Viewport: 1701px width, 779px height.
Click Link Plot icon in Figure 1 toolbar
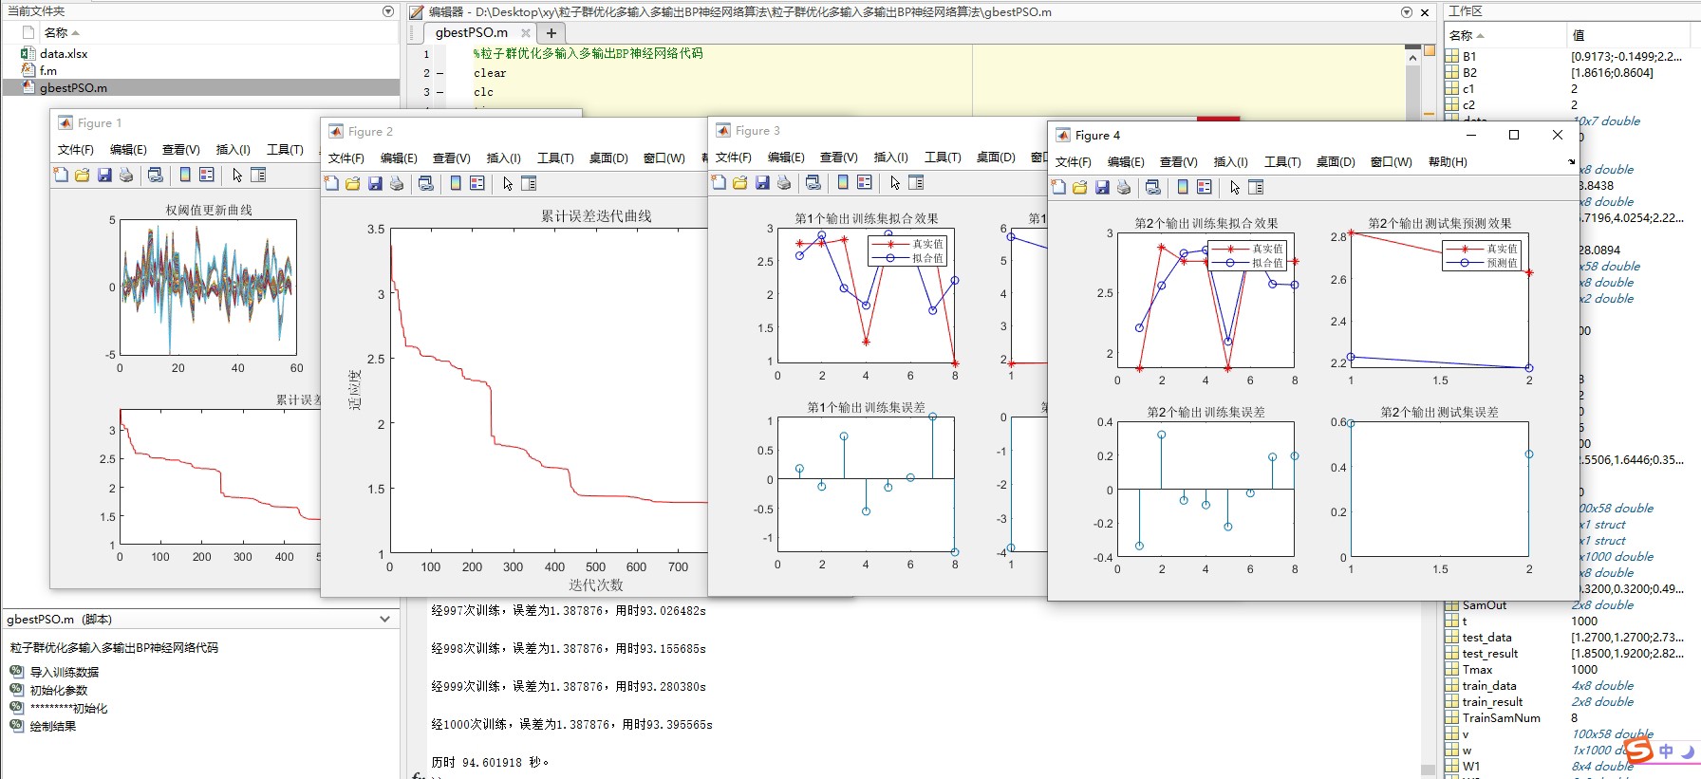pos(156,175)
